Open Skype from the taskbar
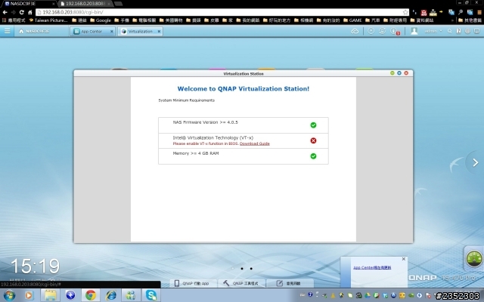Screen dimensions: 484x302 (x=151, y=295)
